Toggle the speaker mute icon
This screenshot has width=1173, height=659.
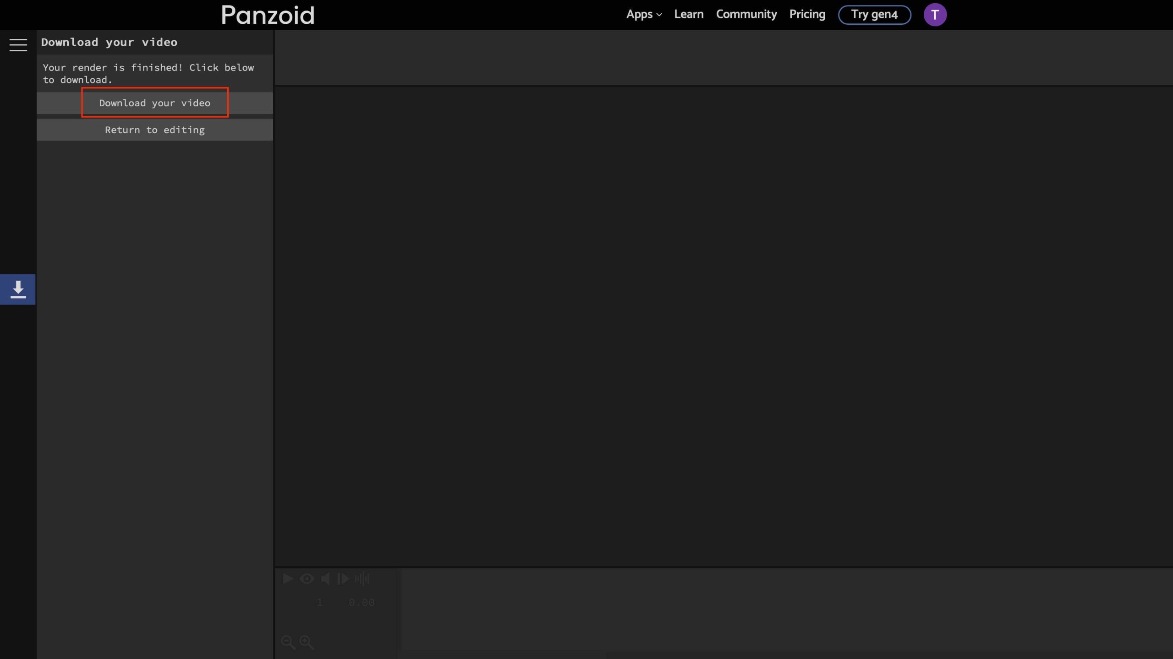click(x=325, y=579)
